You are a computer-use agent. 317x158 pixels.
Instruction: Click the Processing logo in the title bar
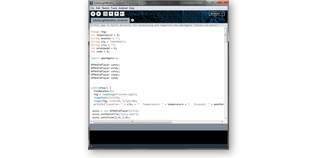pyautogui.click(x=91, y=3)
